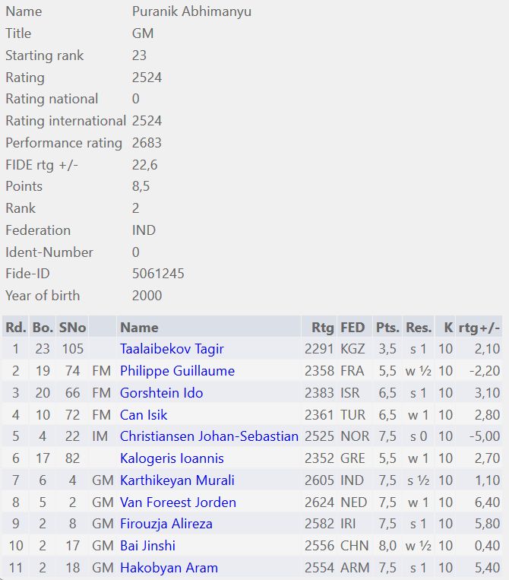Open Can Isik player page
This screenshot has width=509, height=580.
[x=144, y=415]
